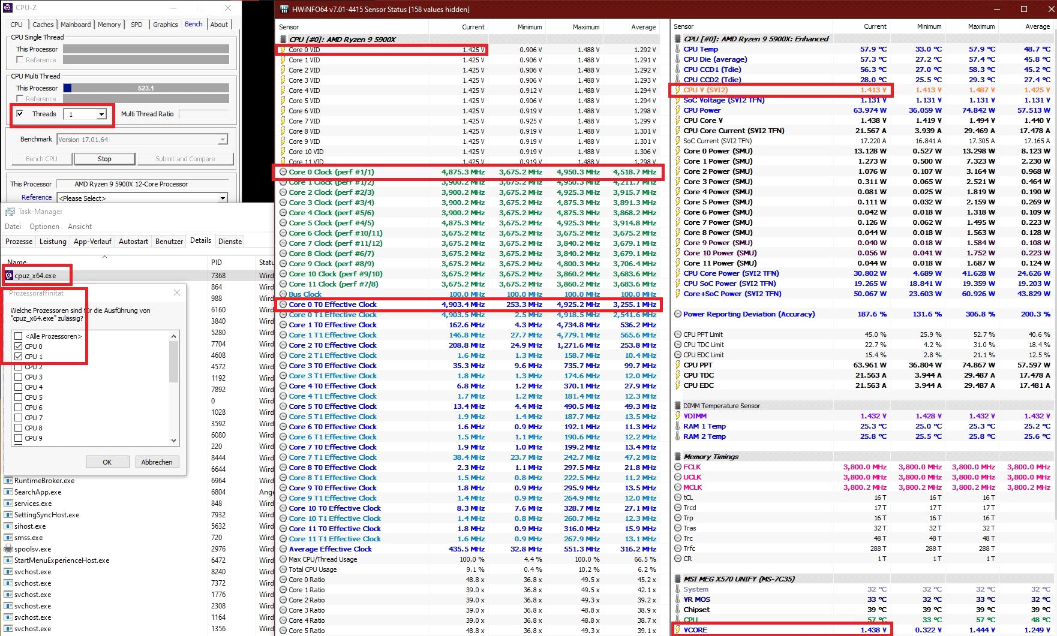This screenshot has width=1057, height=636.
Task: Toggle the Single Thread Reference checkbox
Action: click(x=20, y=60)
